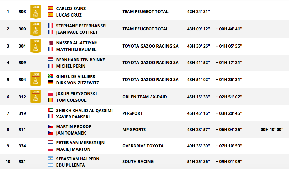This screenshot has width=289, height=169.
Task: Open Bernhard Ten Brinke's entry
Action: (x=81, y=60)
